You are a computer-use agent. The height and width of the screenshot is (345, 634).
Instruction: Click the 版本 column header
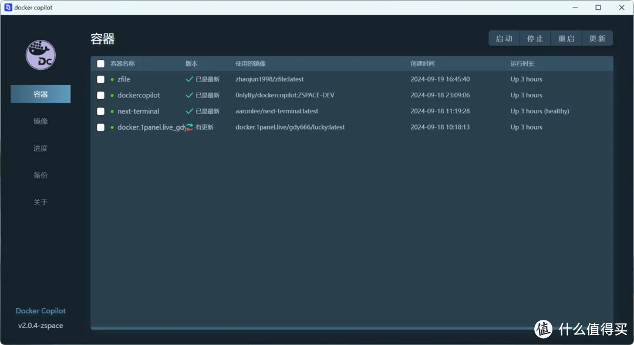[191, 63]
